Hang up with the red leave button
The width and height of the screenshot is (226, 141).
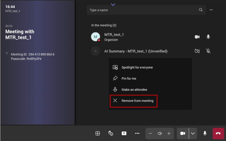tap(218, 133)
